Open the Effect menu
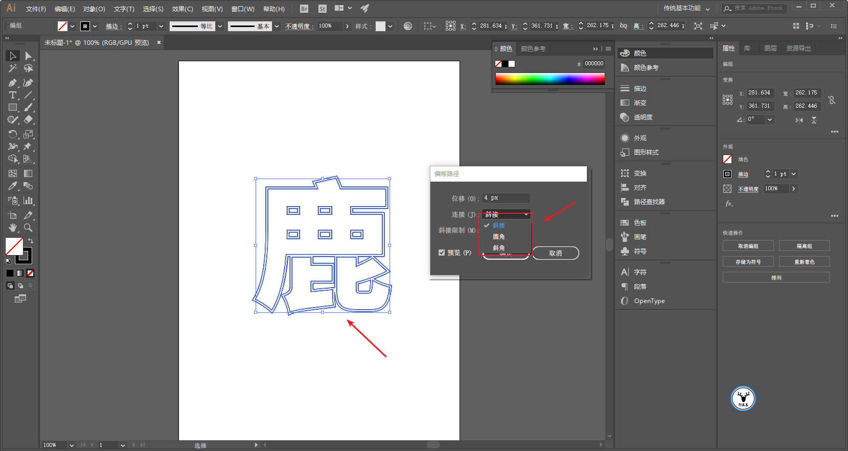 point(182,9)
